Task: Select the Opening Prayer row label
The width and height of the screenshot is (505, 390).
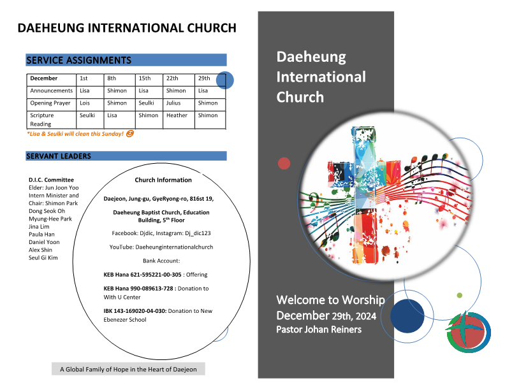Action: click(x=50, y=103)
